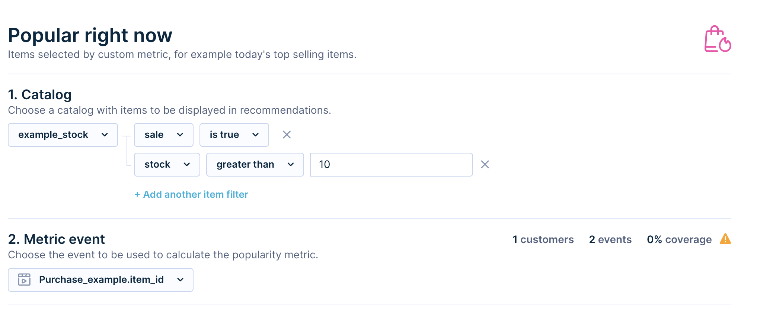Open the example_stock catalog dropdown
The height and width of the screenshot is (310, 760).
click(x=63, y=135)
